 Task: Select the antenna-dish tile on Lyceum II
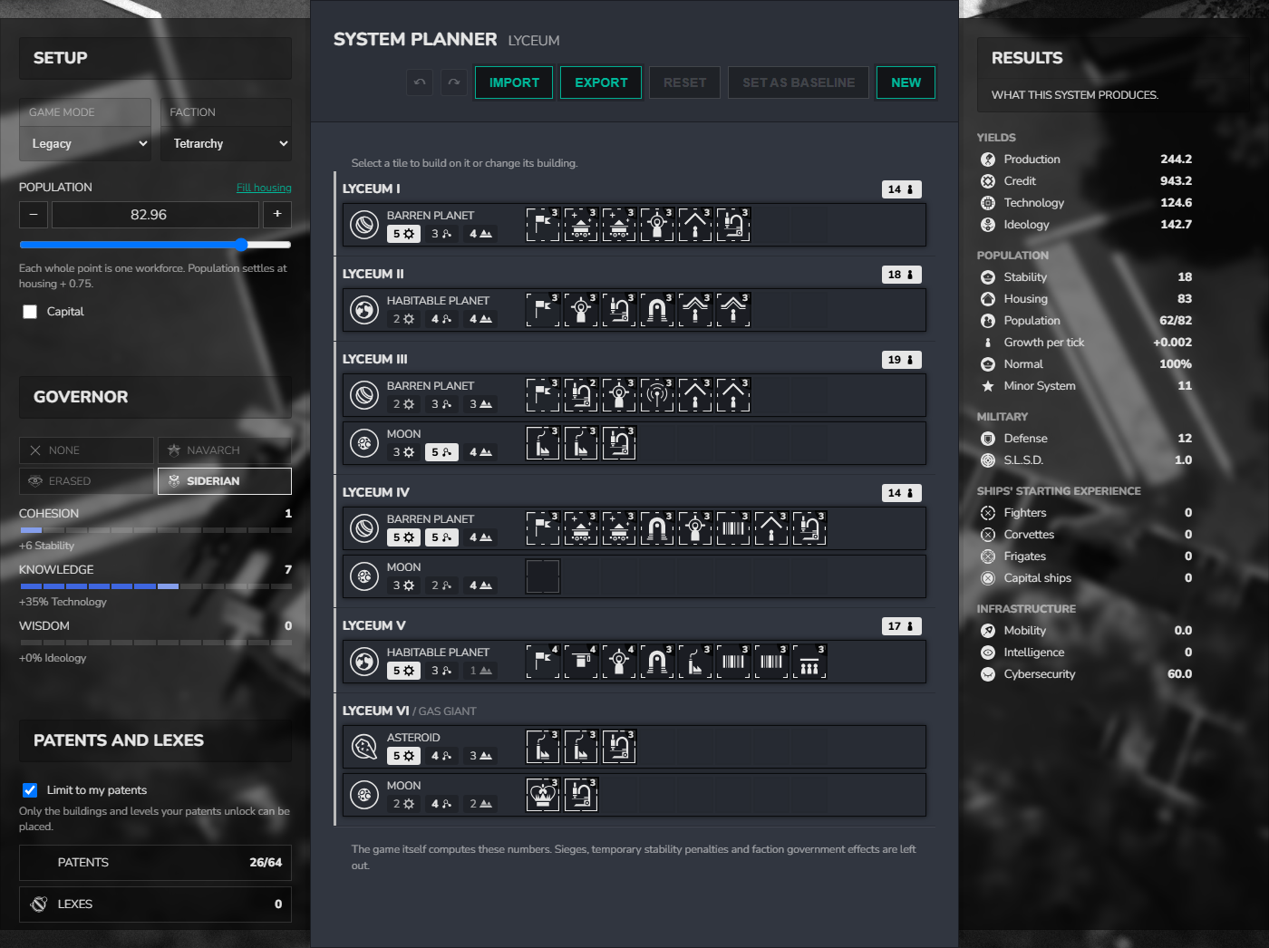581,310
